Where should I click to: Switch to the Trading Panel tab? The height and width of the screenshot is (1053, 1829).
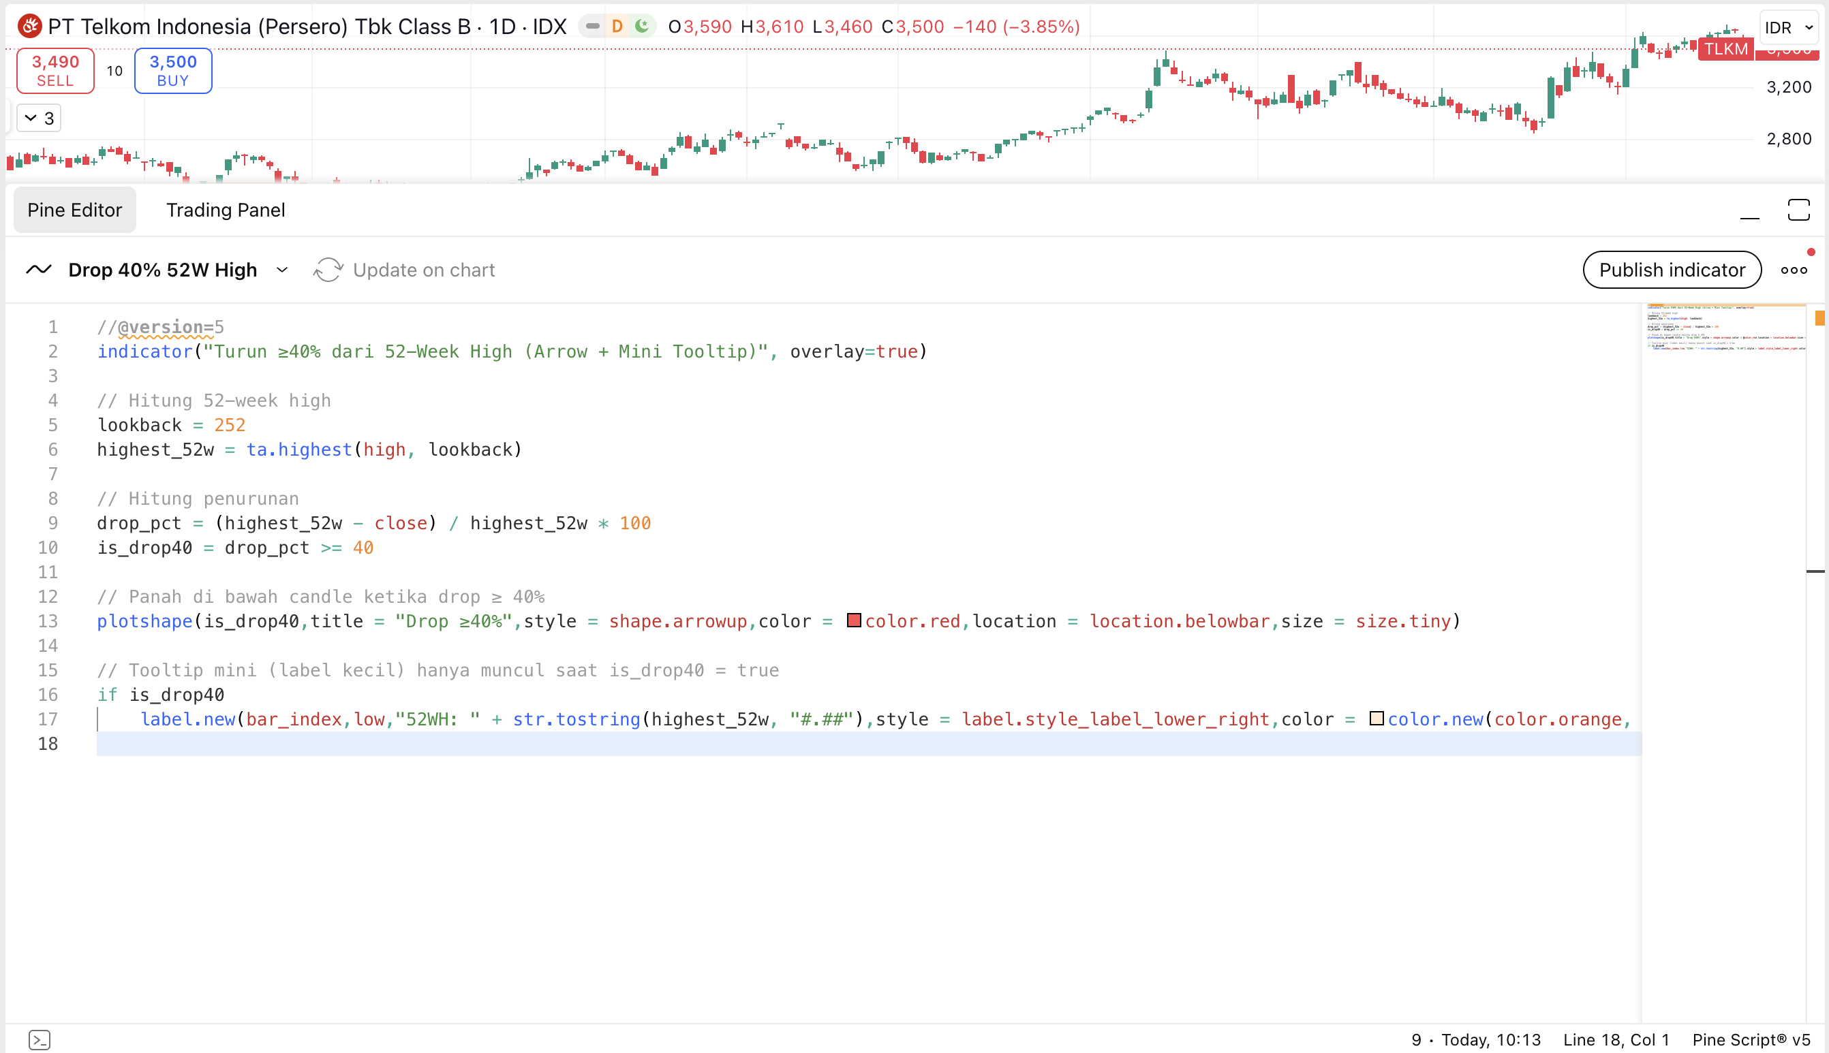[226, 210]
